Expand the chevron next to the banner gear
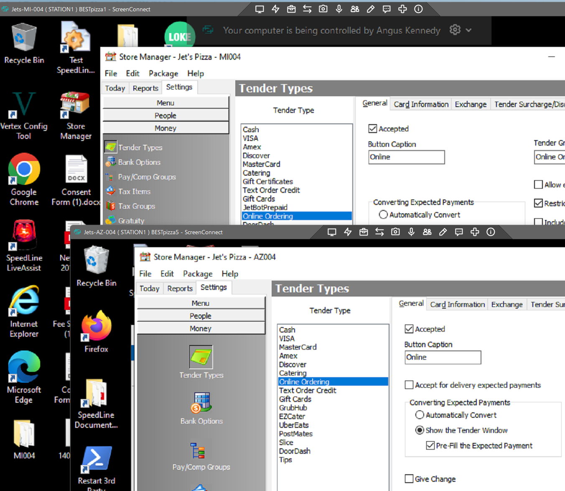The image size is (565, 491). (468, 30)
